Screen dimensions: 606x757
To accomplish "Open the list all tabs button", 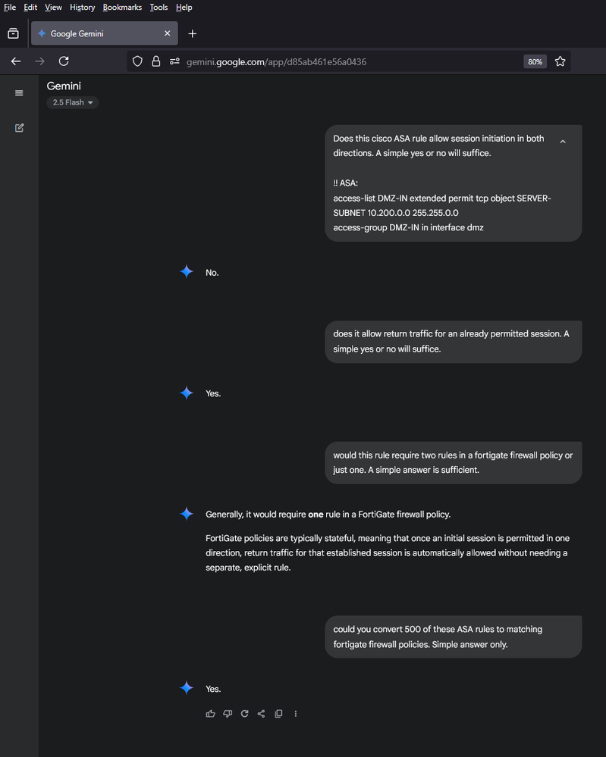I will point(13,33).
